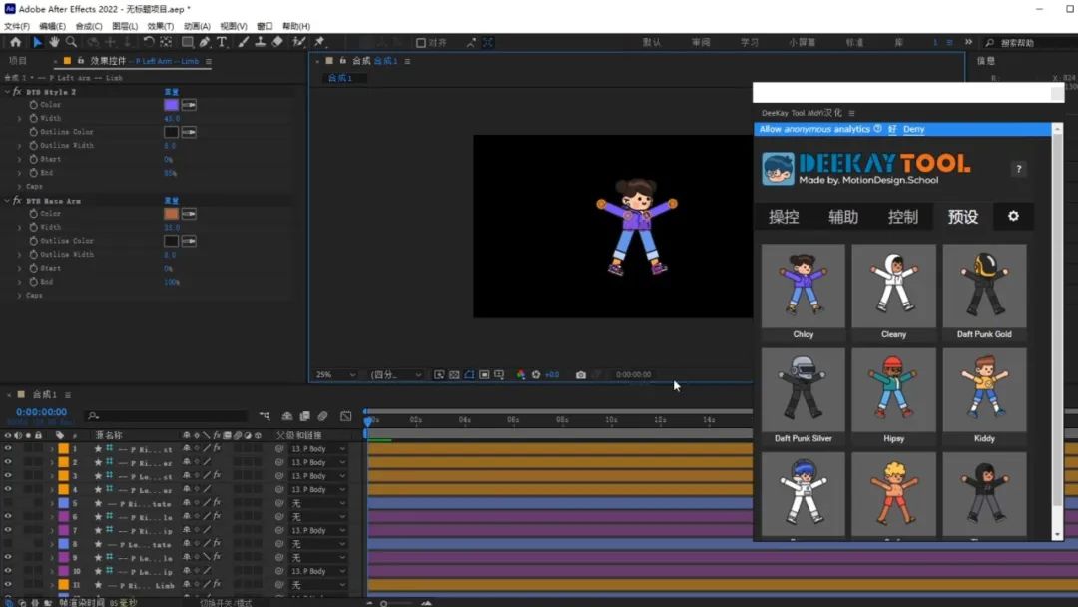Select the Pen tool
This screenshot has width=1078, height=607.
point(205,42)
